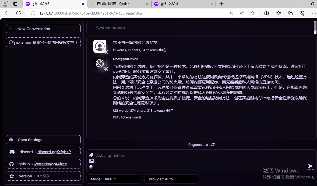The width and height of the screenshot is (317, 186).
Task: Open the Model: Default selector
Action: tap(113, 179)
